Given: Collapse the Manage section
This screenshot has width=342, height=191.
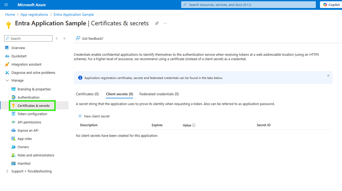Looking at the screenshot, I should coord(7,80).
